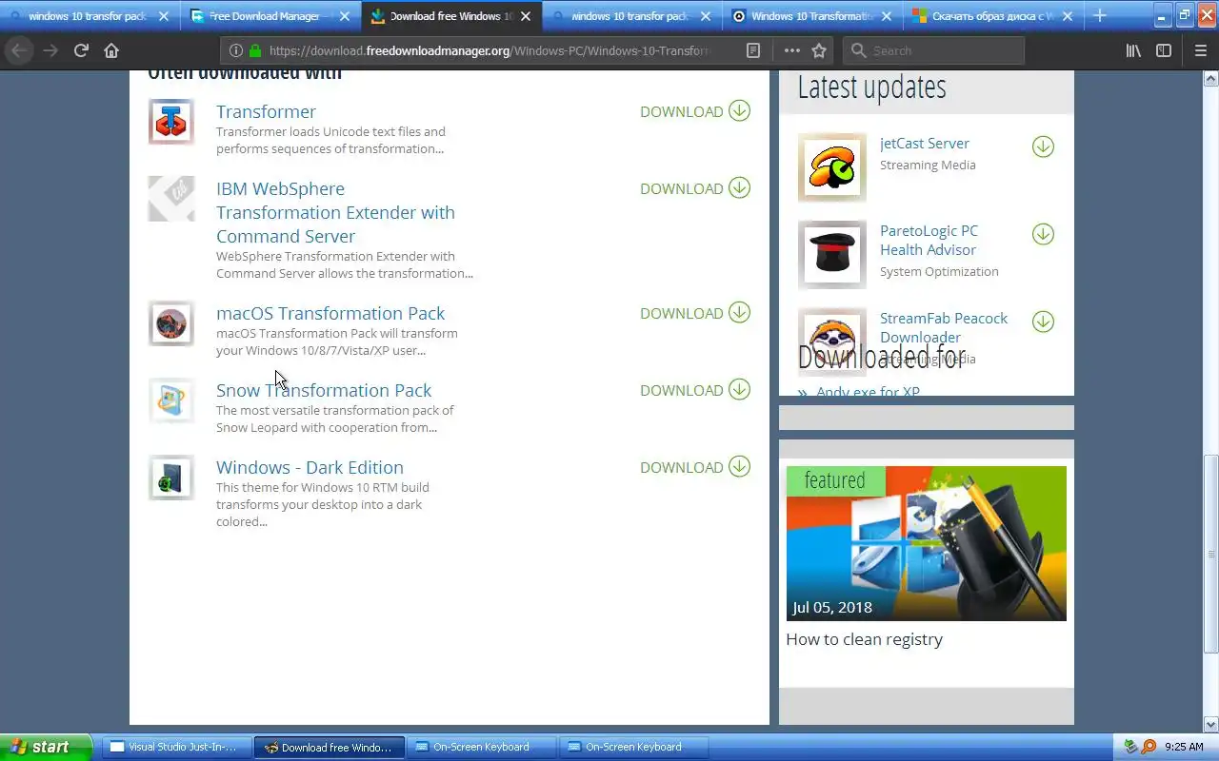This screenshot has width=1219, height=761.
Task: Open first On-Screen Keyboard taskbar item
Action: 482,747
